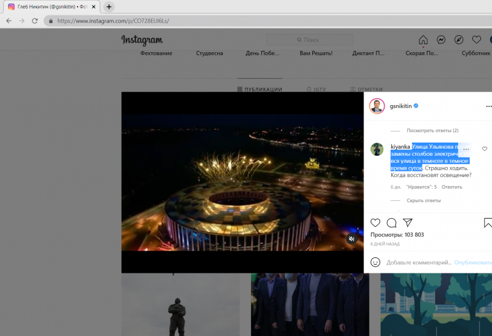Reload the page with refresh icon
The image size is (492, 336).
[35, 21]
